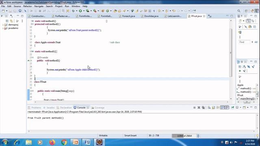The height and width of the screenshot is (146, 260).
Task: Switch to the Dowhilee.java tab
Action: point(151,16)
